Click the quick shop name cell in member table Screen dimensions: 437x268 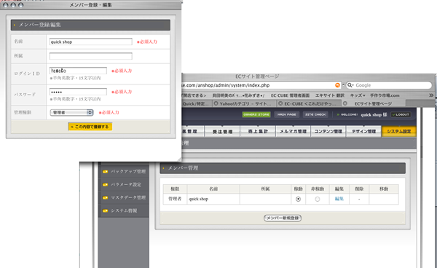coord(213,199)
